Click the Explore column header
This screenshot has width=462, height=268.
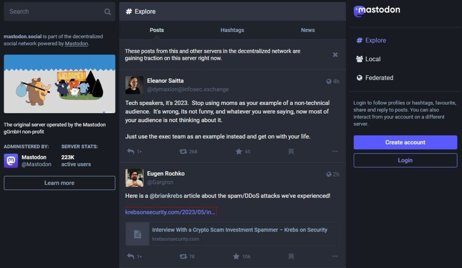[x=232, y=11]
